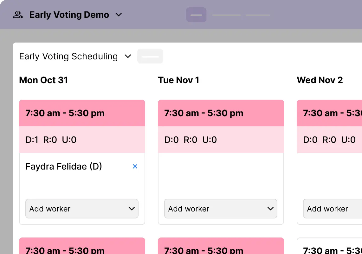Click the Mon Oct 31 column heading
The width and height of the screenshot is (362, 254).
click(43, 80)
